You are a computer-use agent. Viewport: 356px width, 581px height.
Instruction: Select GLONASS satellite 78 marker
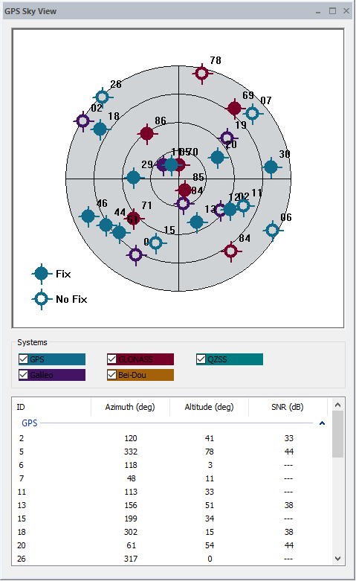pyautogui.click(x=201, y=74)
